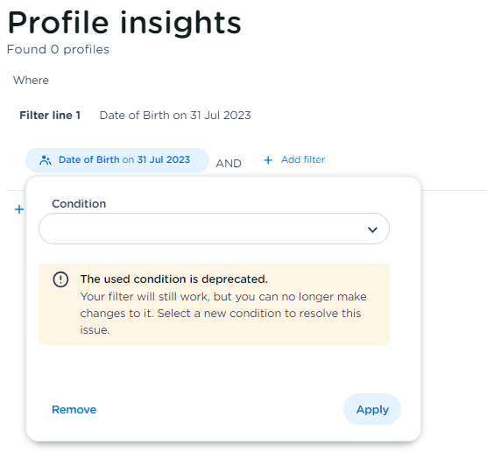Click the filter summary text next to Filter line 1
Viewport: 487px width, 466px height.
coord(175,116)
